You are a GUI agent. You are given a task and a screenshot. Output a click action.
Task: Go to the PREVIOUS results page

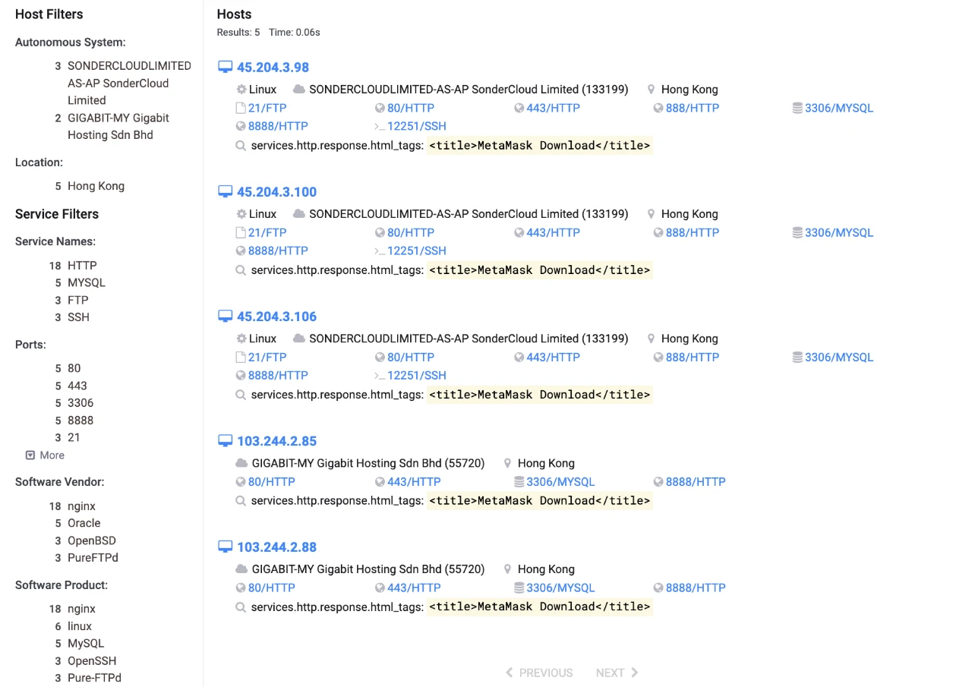539,673
